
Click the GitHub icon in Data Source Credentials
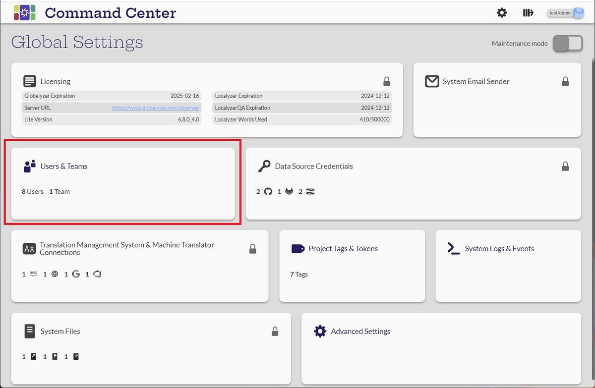coord(268,191)
